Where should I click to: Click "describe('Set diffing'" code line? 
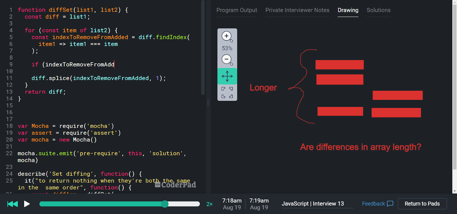[x=80, y=174]
